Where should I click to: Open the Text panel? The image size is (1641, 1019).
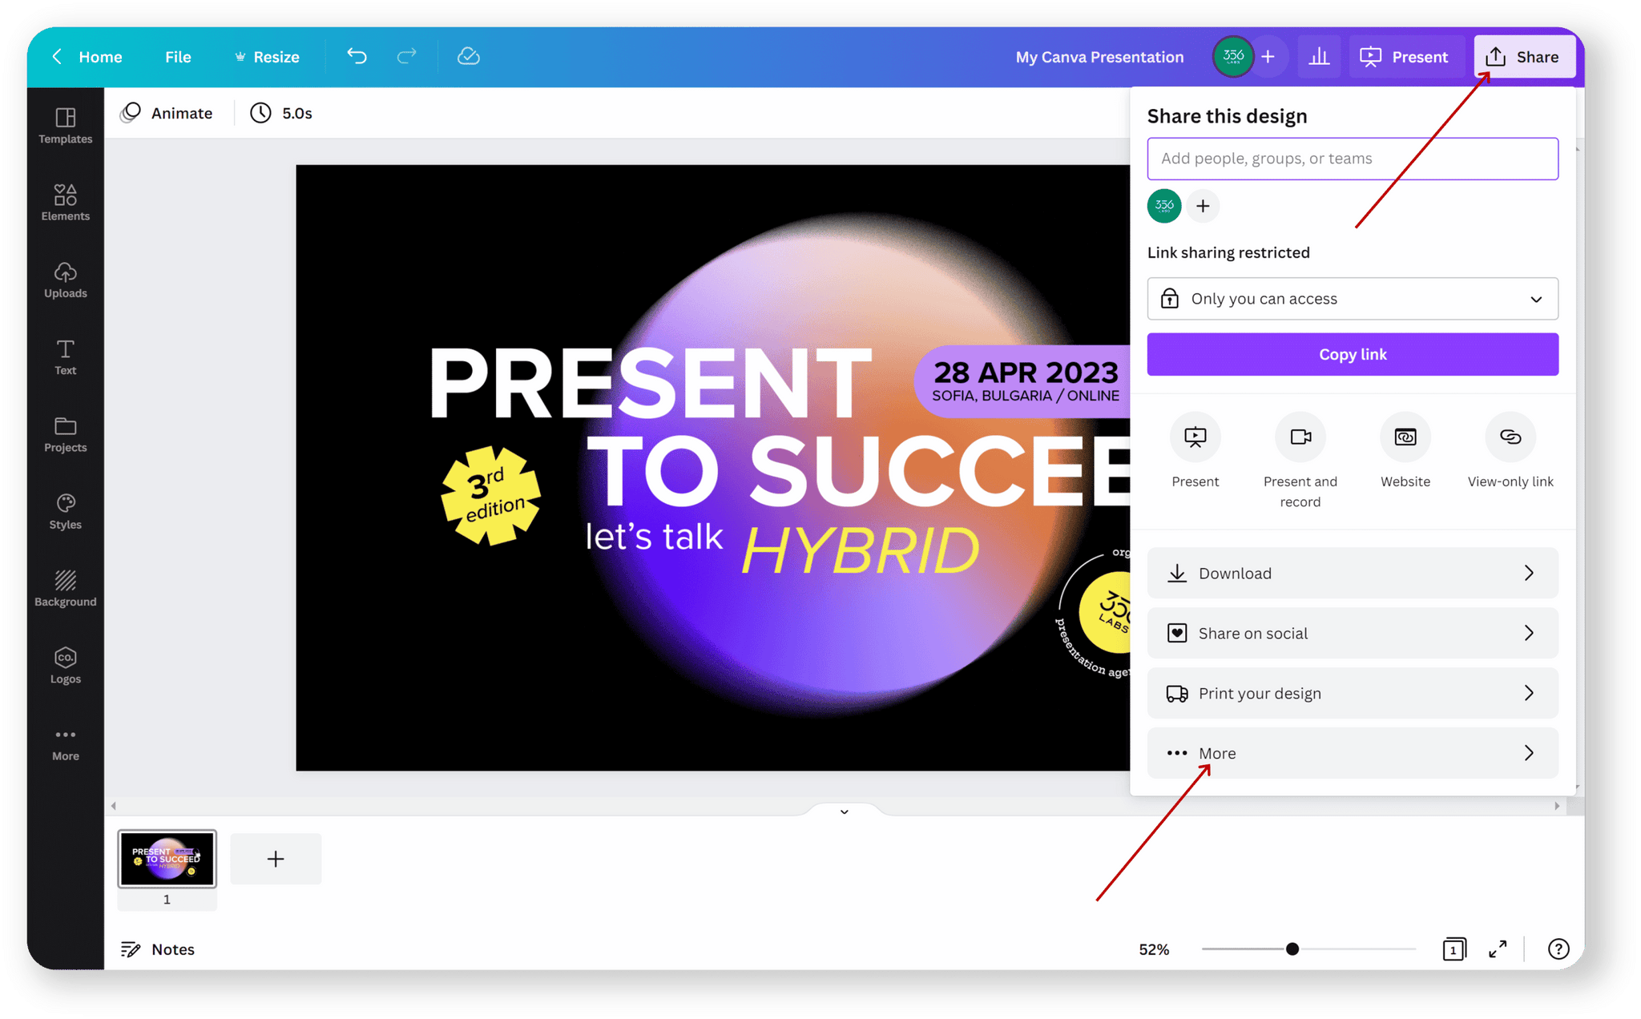(63, 359)
